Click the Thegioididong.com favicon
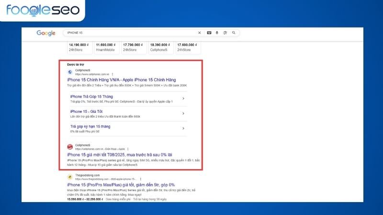Viewport: 383px width, 215px height. [x=70, y=177]
